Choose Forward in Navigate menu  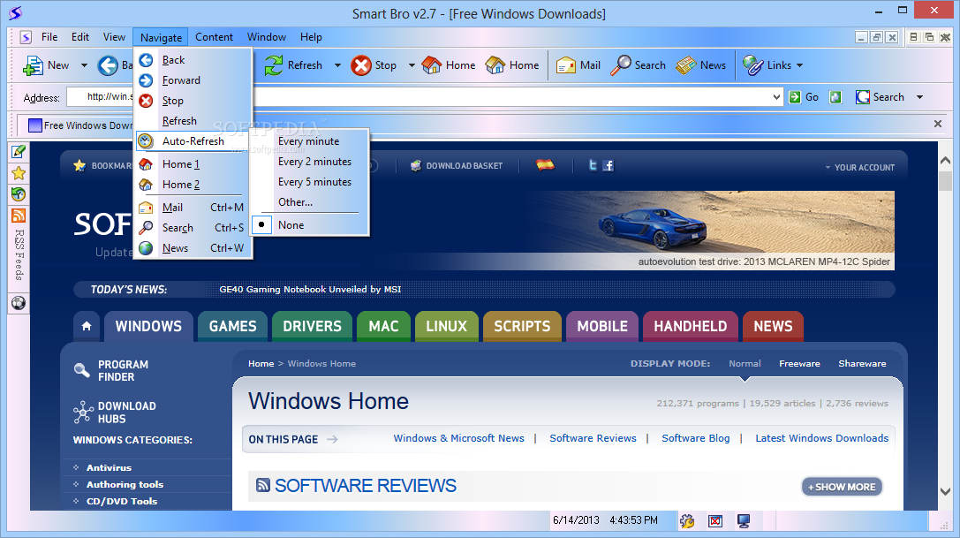coord(192,80)
